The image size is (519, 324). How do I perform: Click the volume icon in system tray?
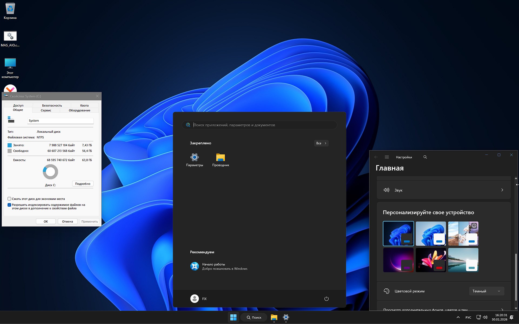point(485,318)
